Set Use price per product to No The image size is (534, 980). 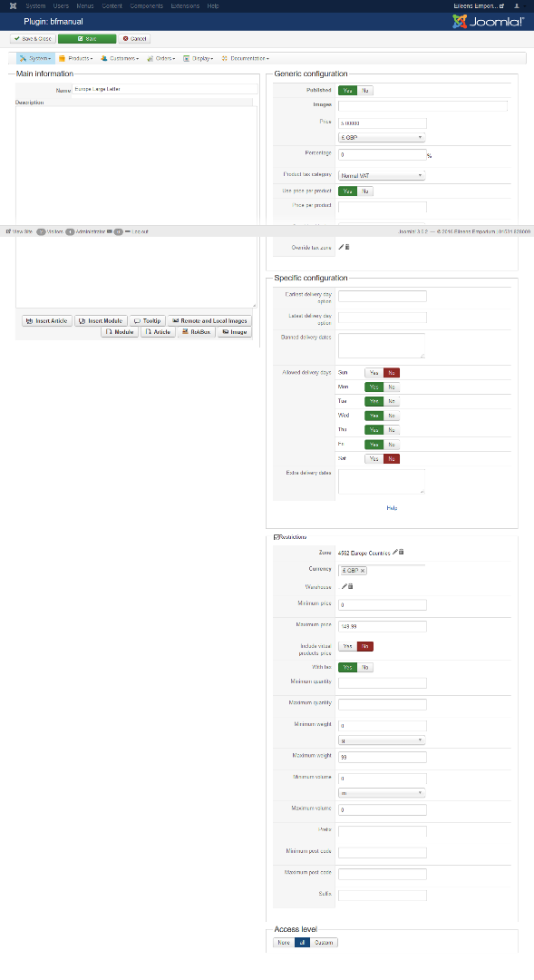(365, 191)
